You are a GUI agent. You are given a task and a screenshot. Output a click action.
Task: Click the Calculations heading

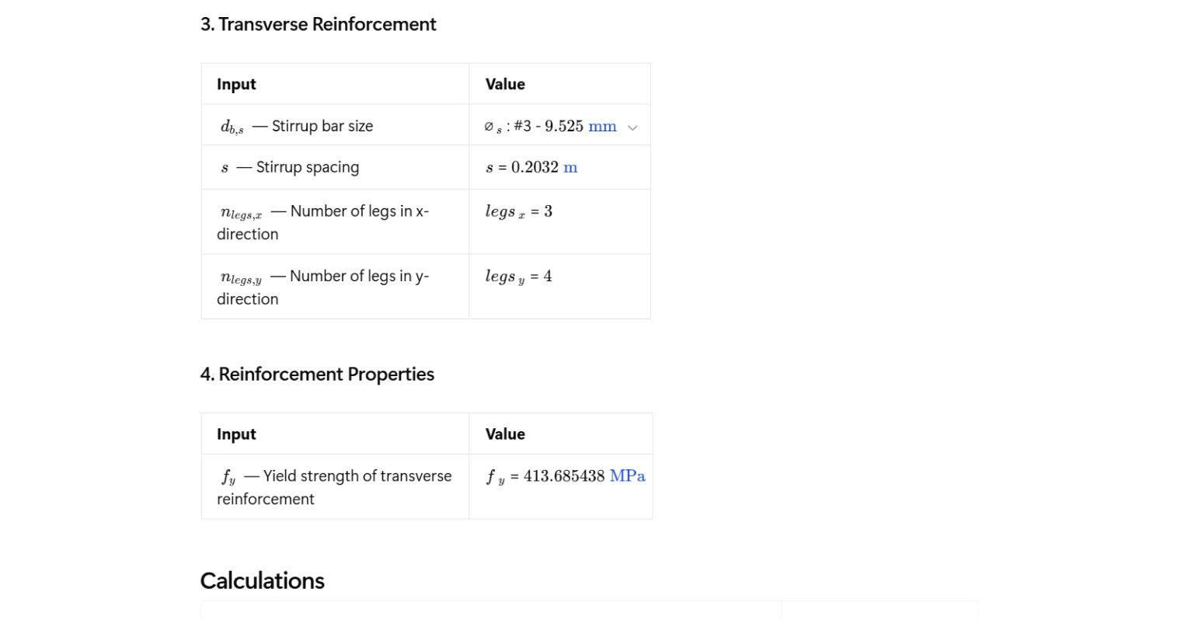pos(263,581)
